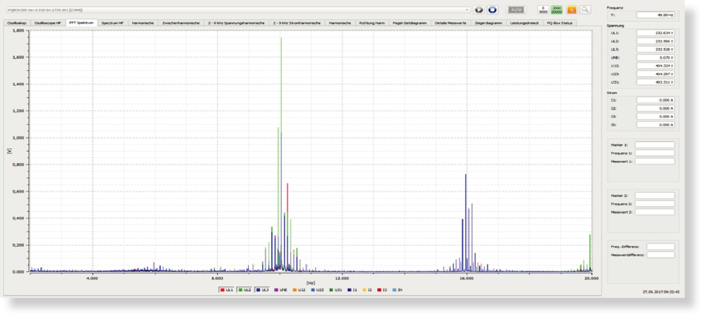Click the Messwert 1 field

click(x=655, y=161)
